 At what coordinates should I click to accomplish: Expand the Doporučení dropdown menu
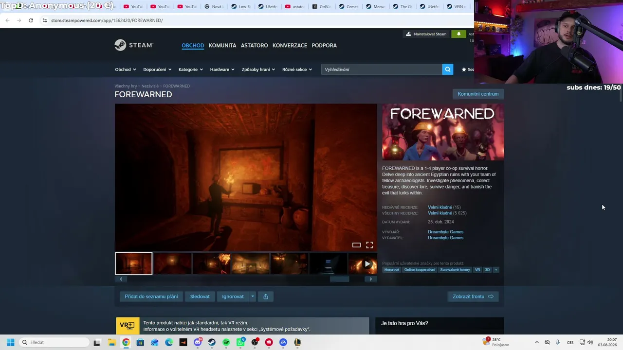(157, 70)
